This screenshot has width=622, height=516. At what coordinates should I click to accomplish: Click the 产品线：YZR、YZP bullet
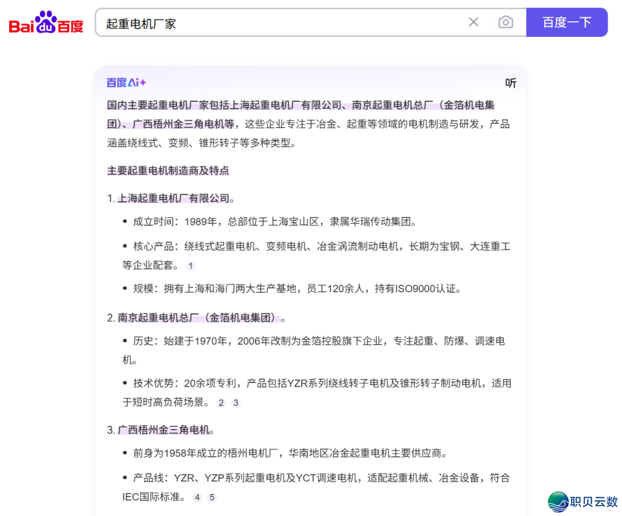click(316, 487)
